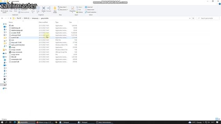The height and width of the screenshot is (124, 221).
Task: Launch Microsoft Edge from taskbar
Action: tap(15, 122)
